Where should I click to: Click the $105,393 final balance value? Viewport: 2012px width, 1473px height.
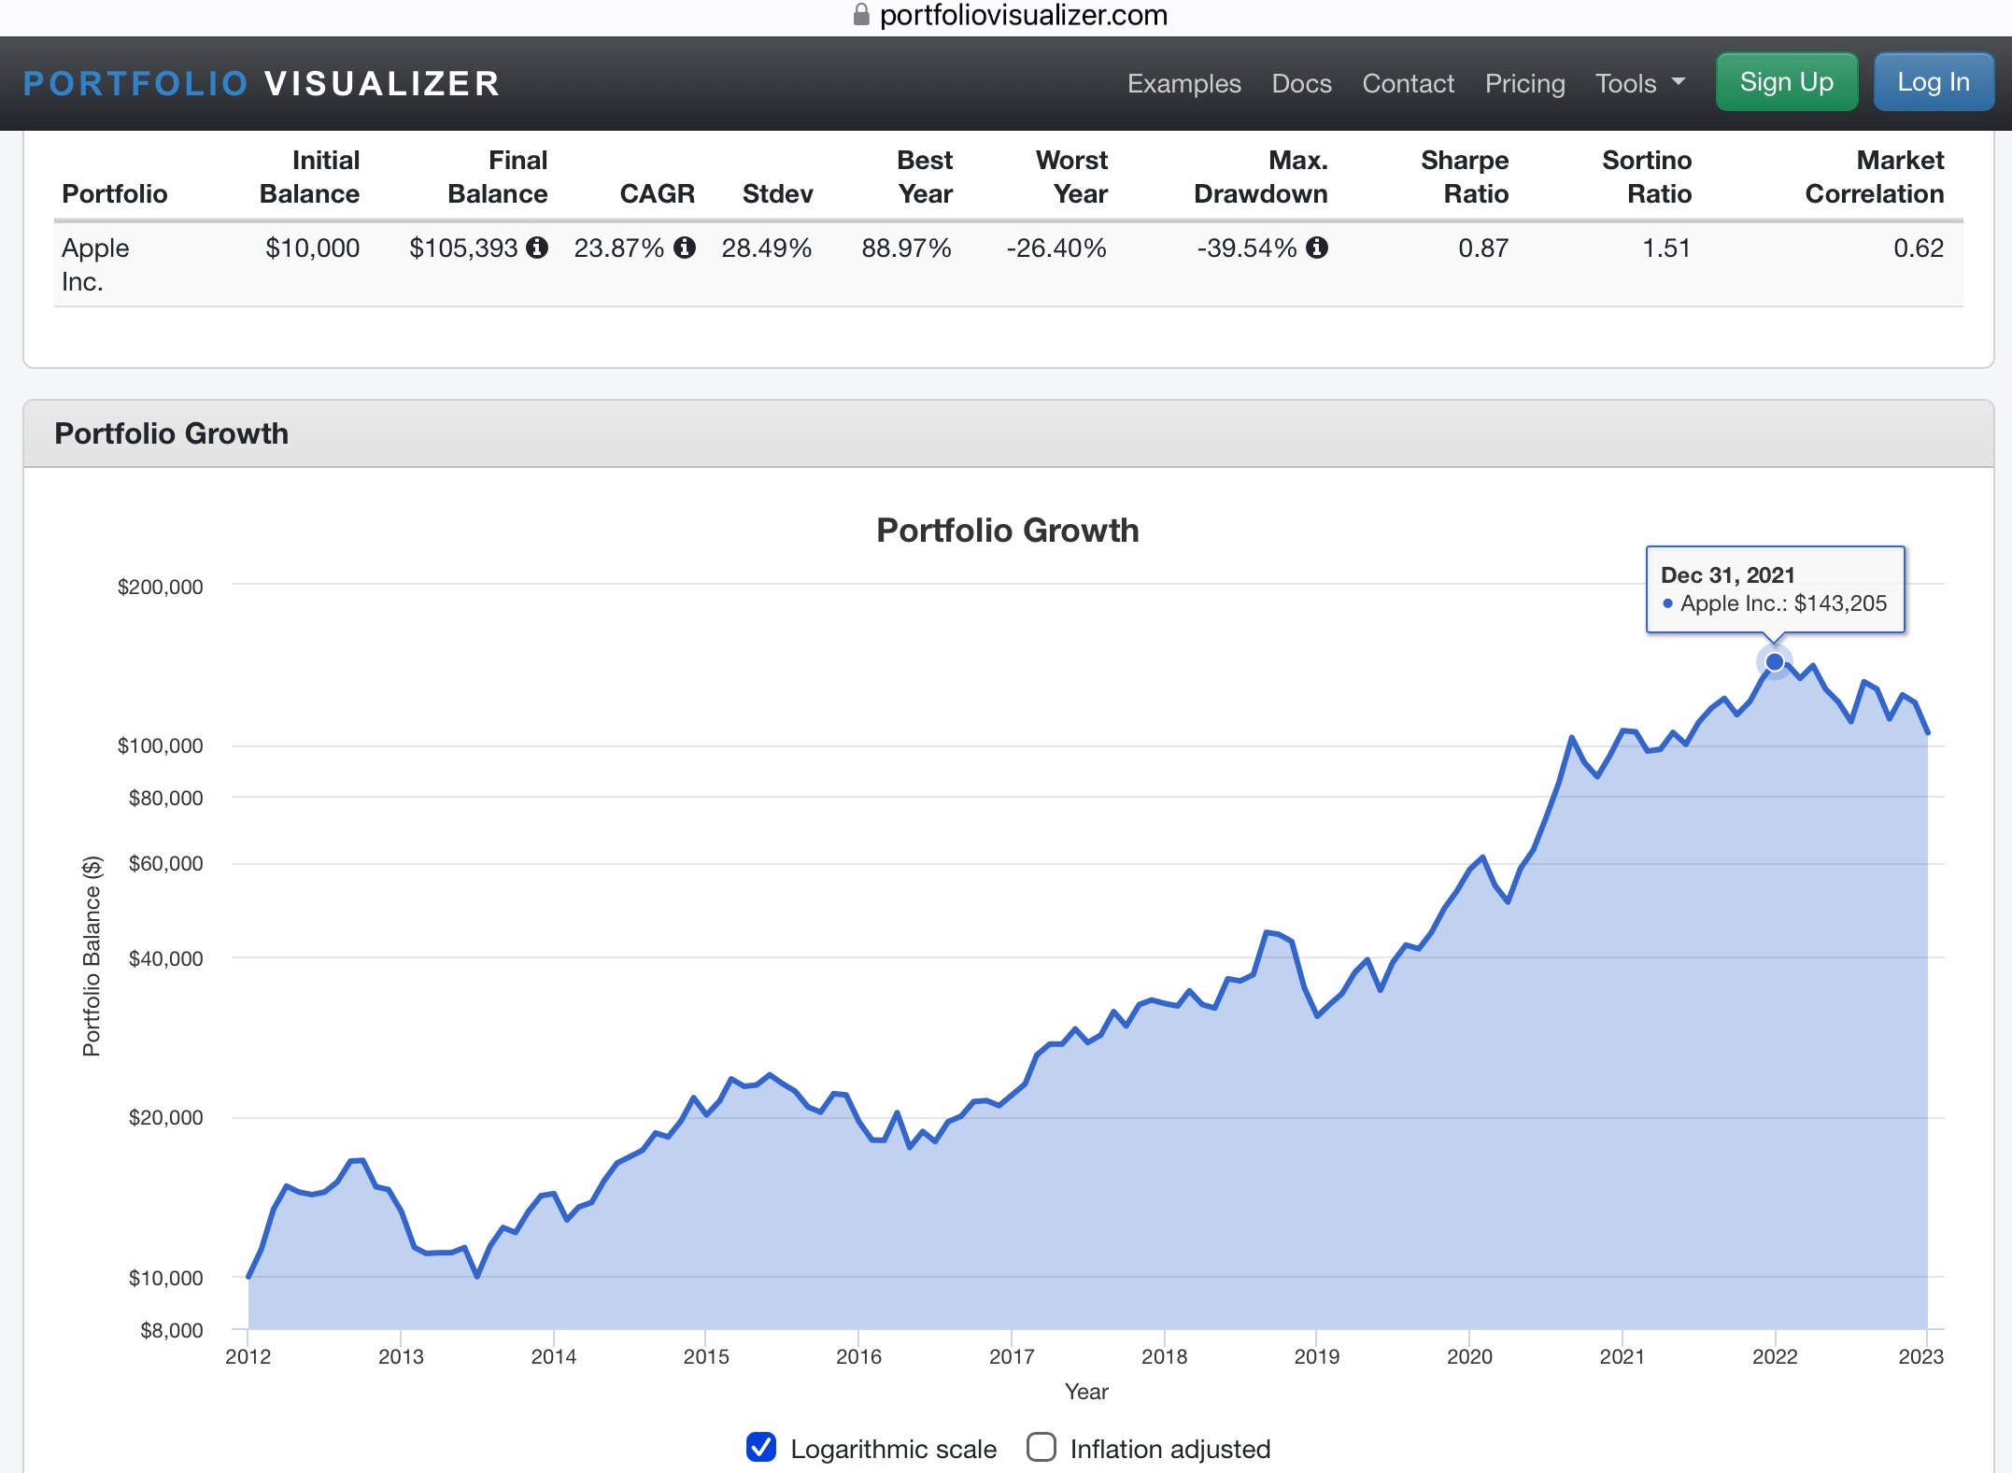(x=463, y=248)
